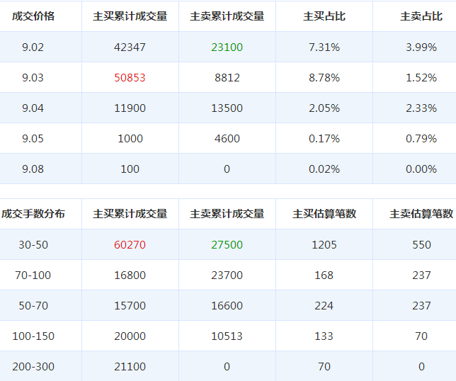Click the 主买占比 column header
Viewport: 456px width, 381px height.
[324, 16]
